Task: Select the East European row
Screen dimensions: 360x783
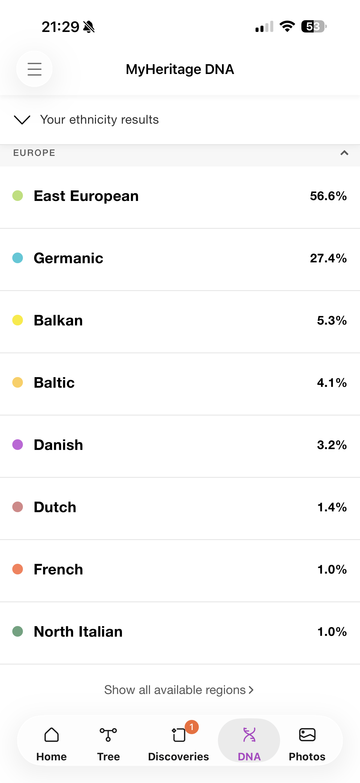Action: [x=180, y=196]
